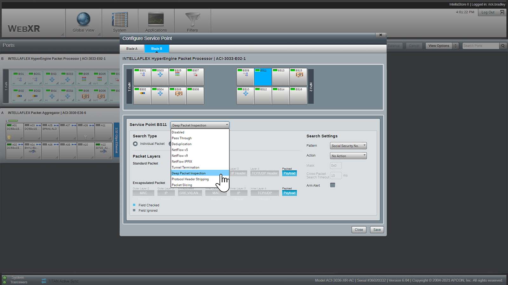Click the Log Out exit icon
The image size is (508, 285).
point(502,12)
